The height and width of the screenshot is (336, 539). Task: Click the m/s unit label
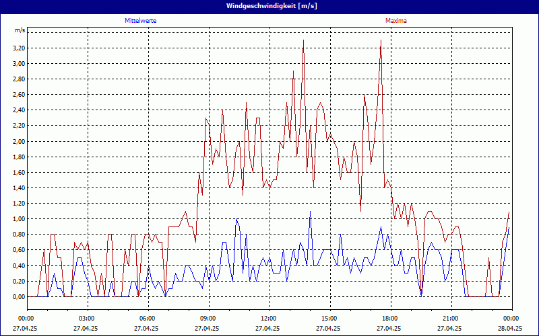point(20,30)
